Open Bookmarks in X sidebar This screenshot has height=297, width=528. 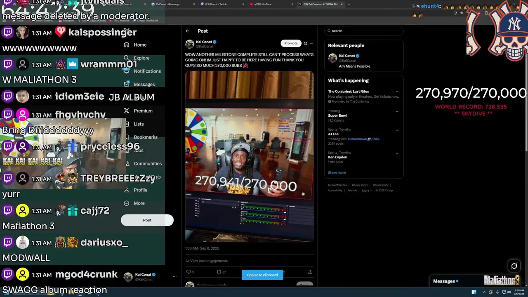(x=141, y=137)
